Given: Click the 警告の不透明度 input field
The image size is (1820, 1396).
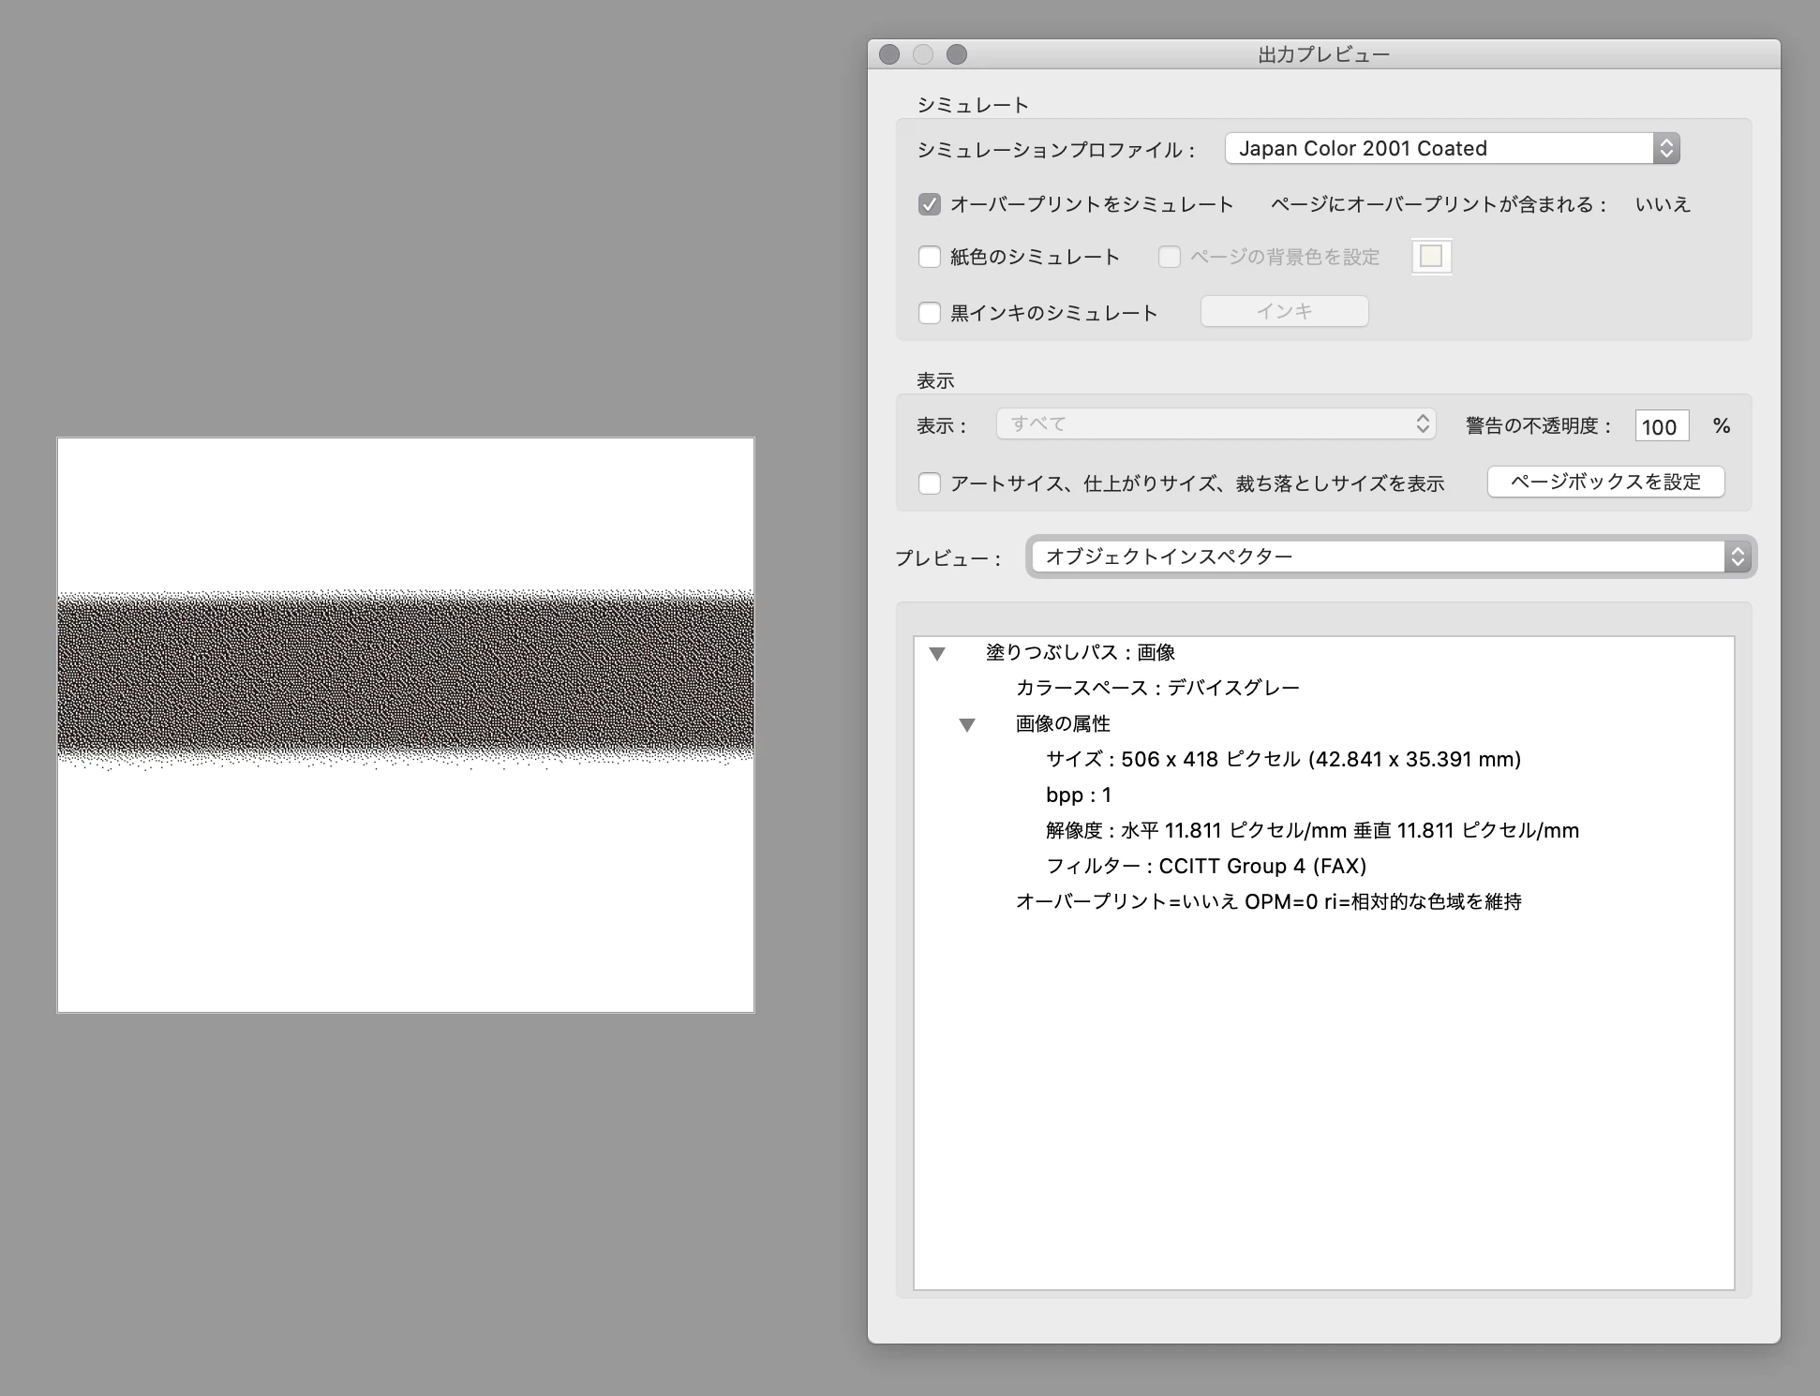Looking at the screenshot, I should click(1661, 427).
